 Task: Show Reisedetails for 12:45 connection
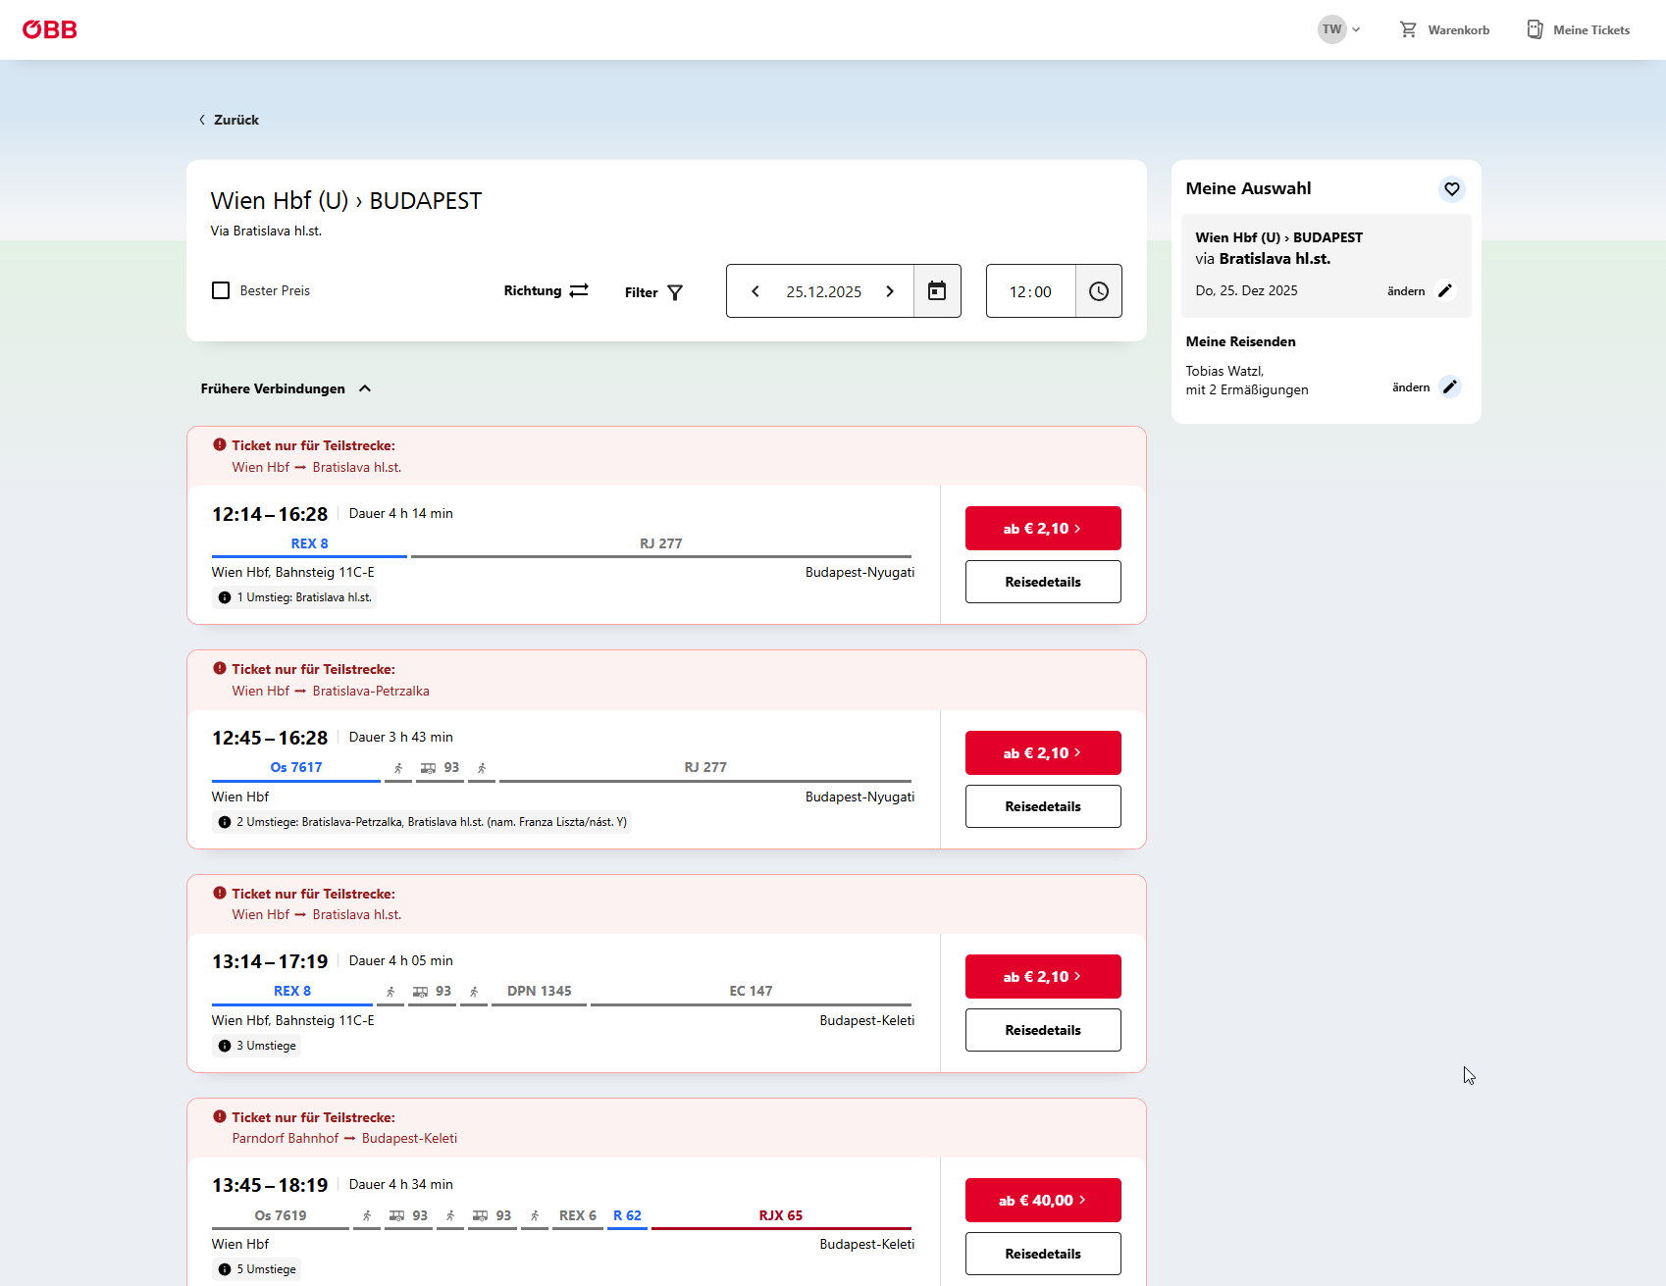pyautogui.click(x=1042, y=806)
